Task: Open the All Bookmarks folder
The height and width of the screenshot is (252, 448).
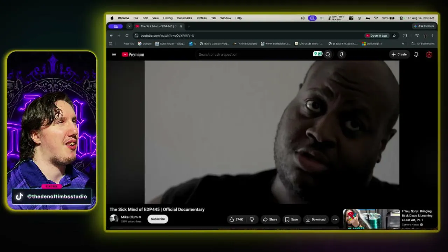Action: [423, 44]
